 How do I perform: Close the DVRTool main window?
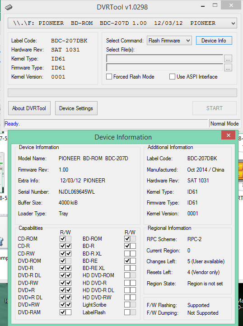pos(231,5)
